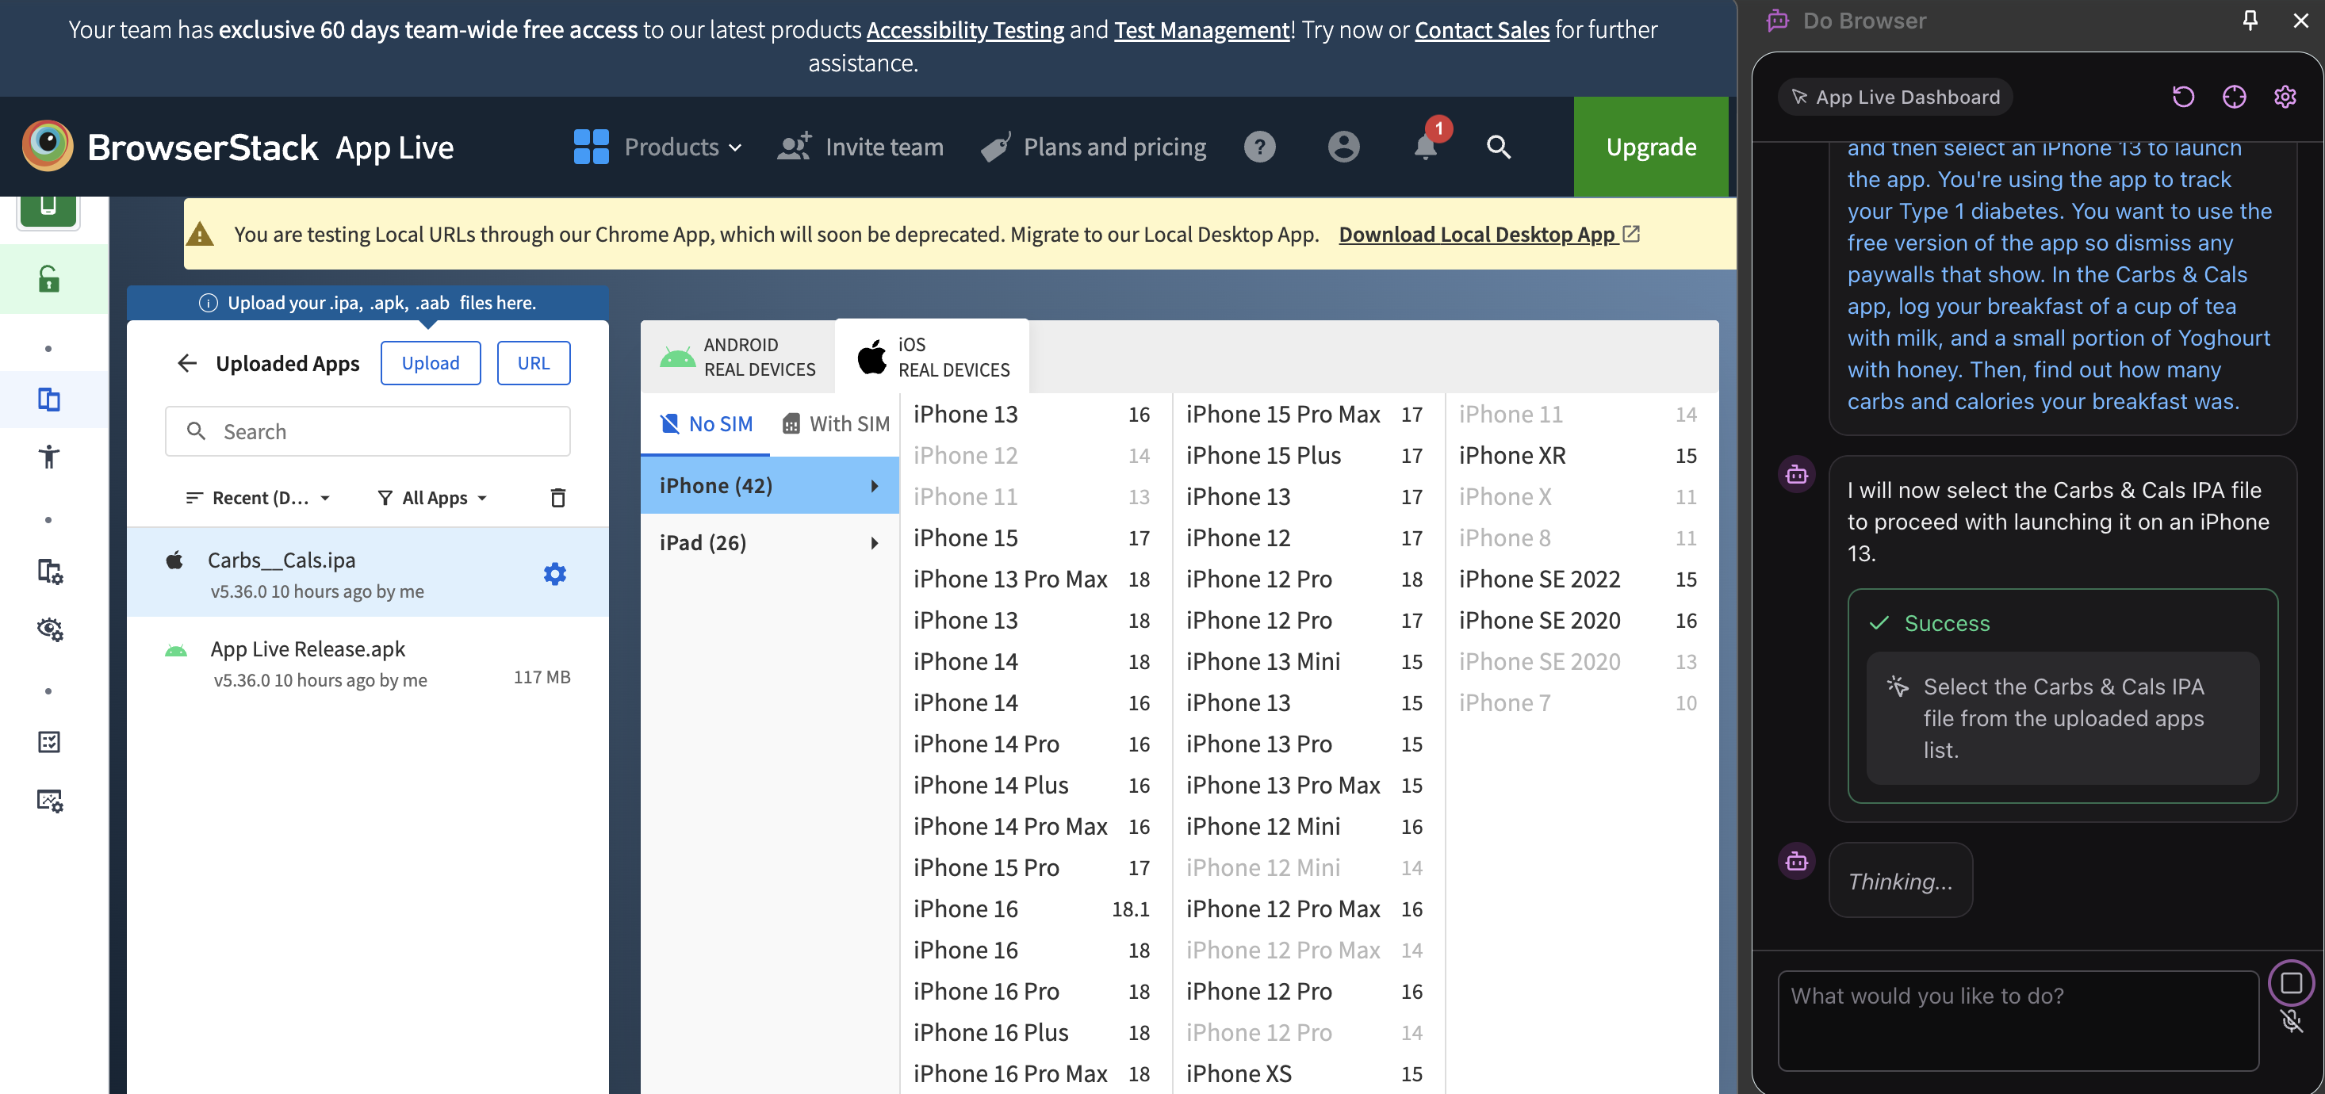Screen dimensions: 2325x1094
Task: Switch to iOS Real Devices tab
Action: [x=932, y=357]
